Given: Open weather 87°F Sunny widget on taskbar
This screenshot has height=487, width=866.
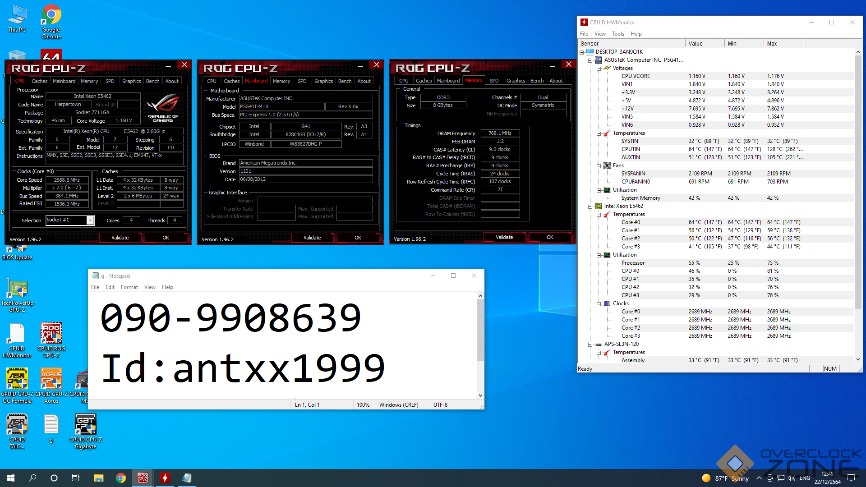Looking at the screenshot, I should point(725,478).
